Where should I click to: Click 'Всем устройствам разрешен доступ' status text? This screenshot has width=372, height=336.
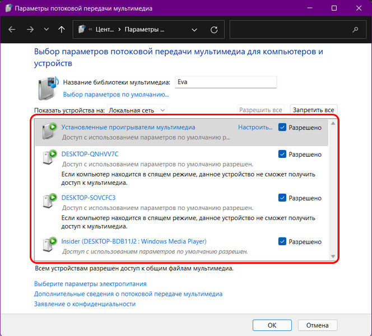[134, 268]
